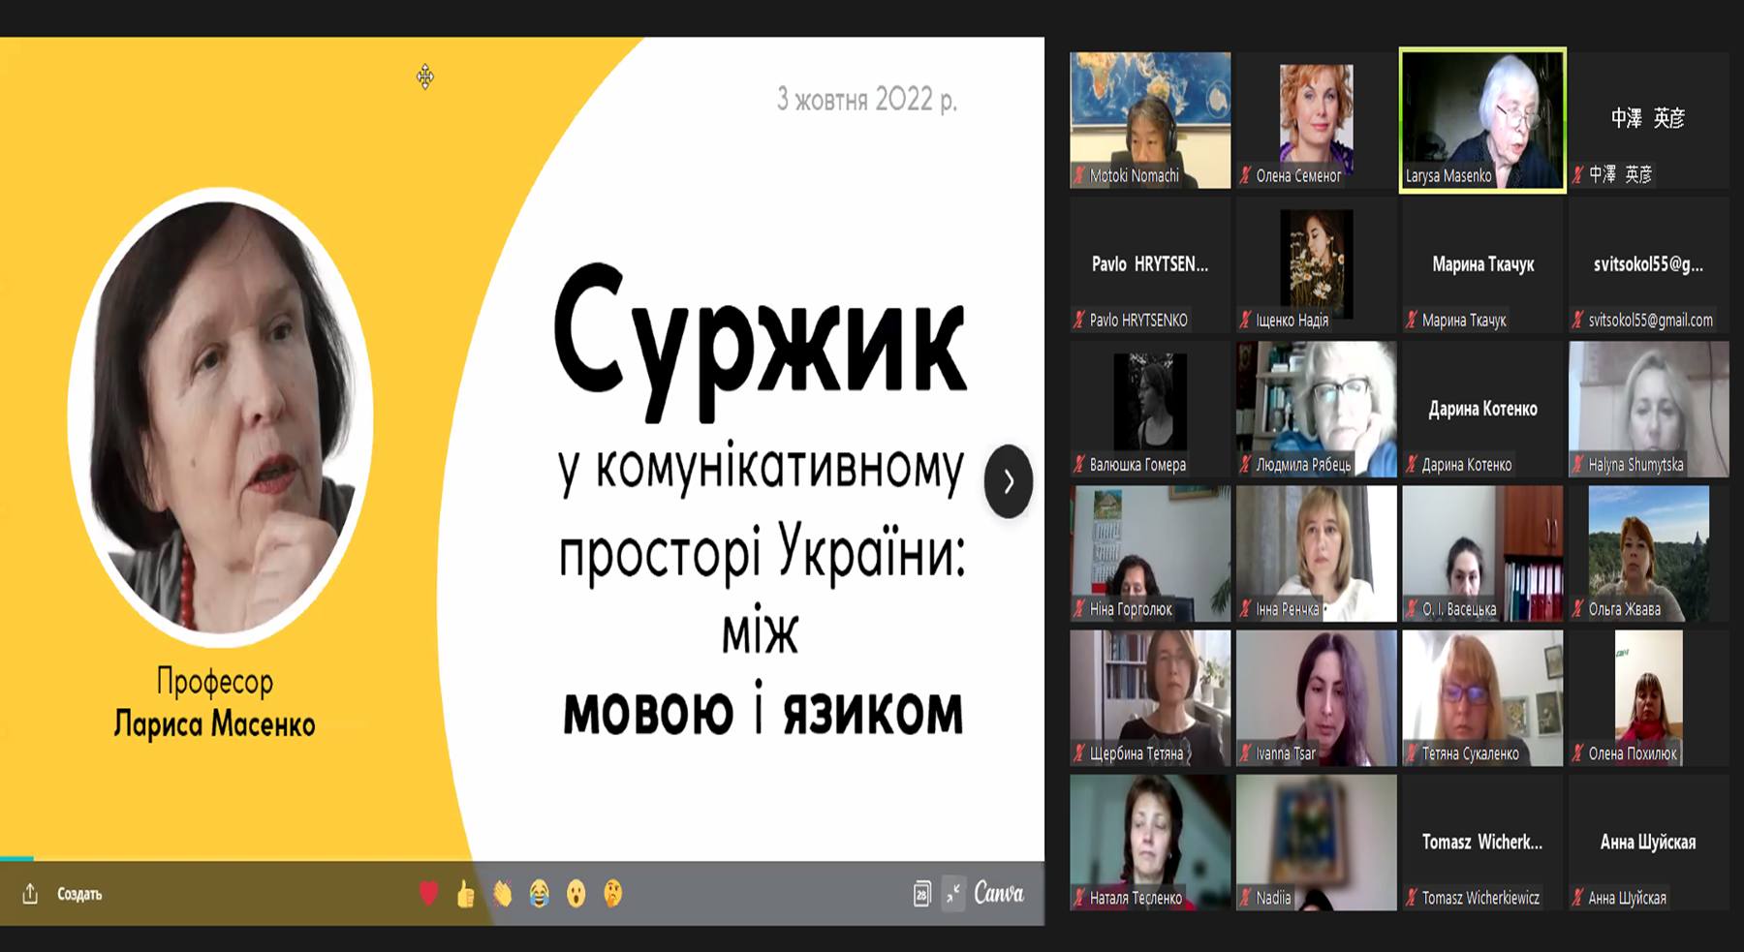Viewport: 1744px width, 952px height.
Task: Click the Создать button
Action: point(79,894)
